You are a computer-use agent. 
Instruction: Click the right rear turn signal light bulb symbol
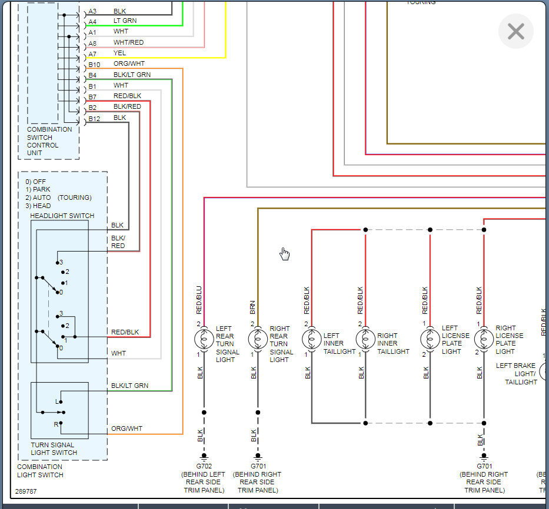coord(257,339)
